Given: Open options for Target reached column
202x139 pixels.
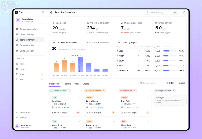Looking at the screenshot, I should click(185, 91).
